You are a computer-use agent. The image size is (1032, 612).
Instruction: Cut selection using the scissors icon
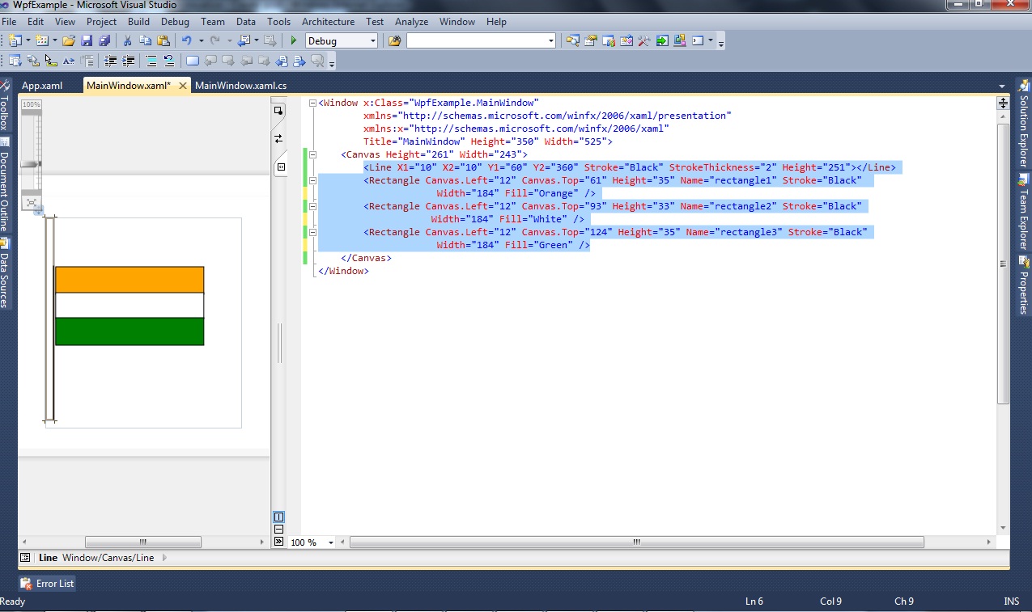coord(126,40)
